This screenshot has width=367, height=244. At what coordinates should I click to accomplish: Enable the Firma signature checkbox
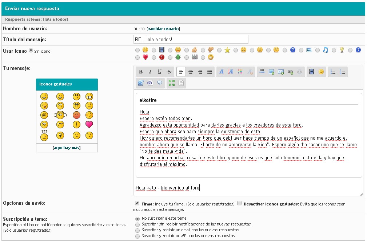[137, 203]
